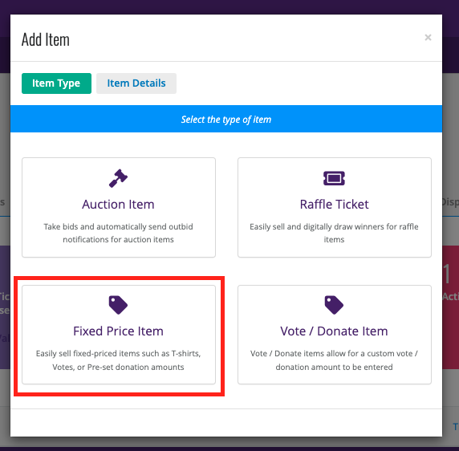459x451 pixels.
Task: Choose the Raffle Ticket heading
Action: coord(334,205)
